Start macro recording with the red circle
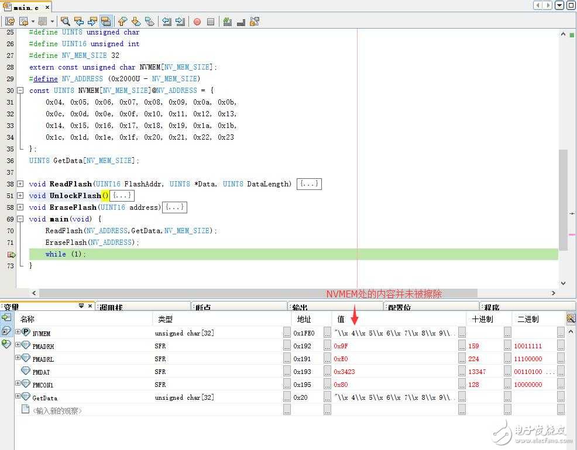The image size is (577, 450). 197,22
